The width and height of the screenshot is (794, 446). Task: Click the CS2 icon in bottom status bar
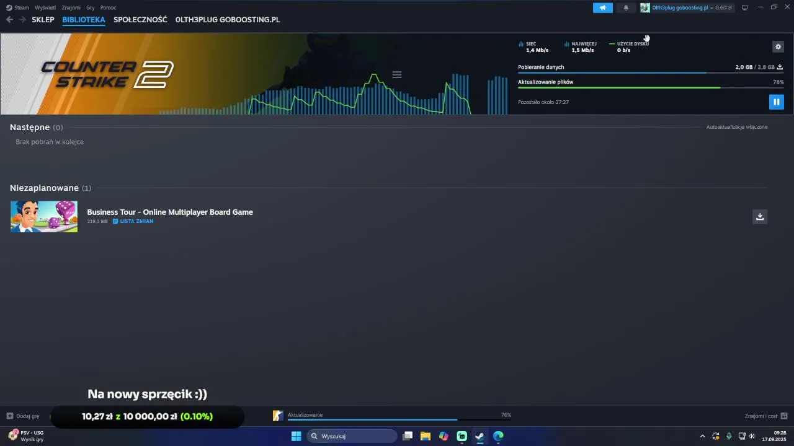[x=278, y=416]
